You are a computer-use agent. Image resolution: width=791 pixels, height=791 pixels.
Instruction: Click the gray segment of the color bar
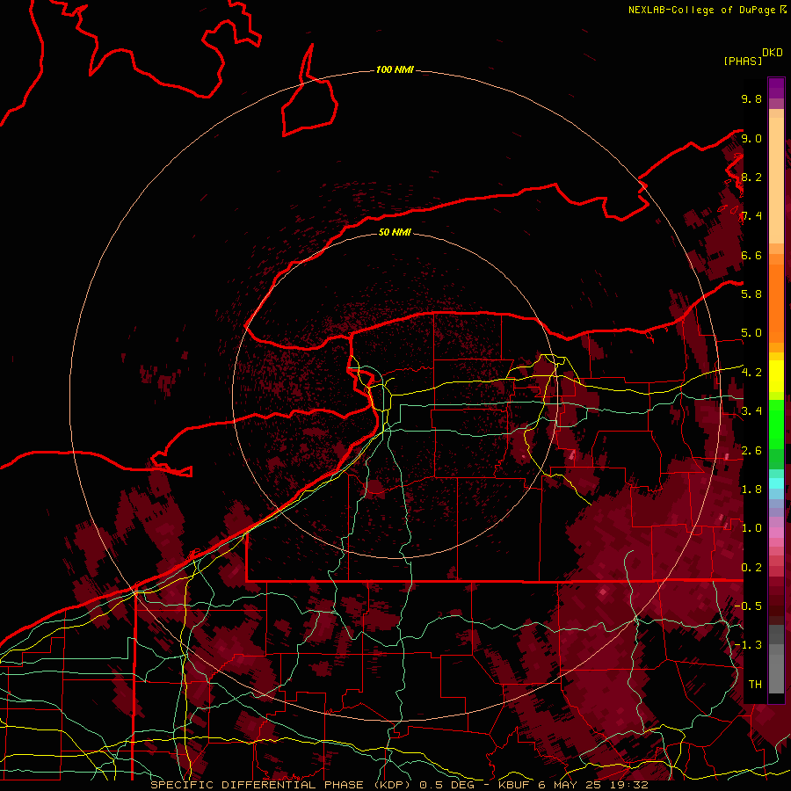tap(776, 658)
